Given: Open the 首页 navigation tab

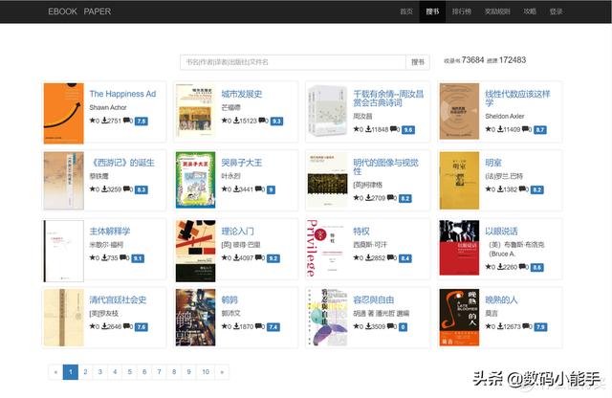Looking at the screenshot, I should pos(406,11).
